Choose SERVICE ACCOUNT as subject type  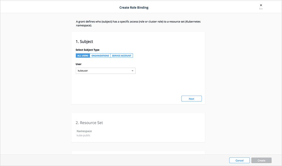(122, 56)
